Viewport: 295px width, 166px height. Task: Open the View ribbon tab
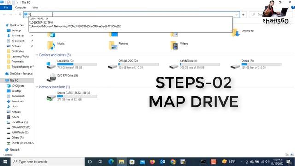35,7
